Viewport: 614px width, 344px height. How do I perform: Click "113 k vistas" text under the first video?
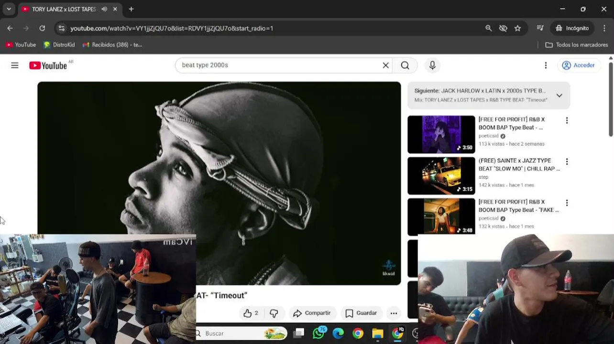(x=491, y=144)
